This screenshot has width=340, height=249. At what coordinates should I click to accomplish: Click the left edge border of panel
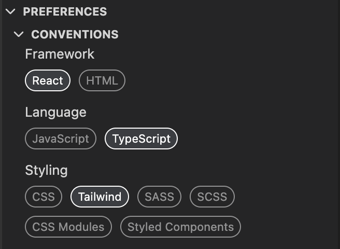pyautogui.click(x=1, y=125)
